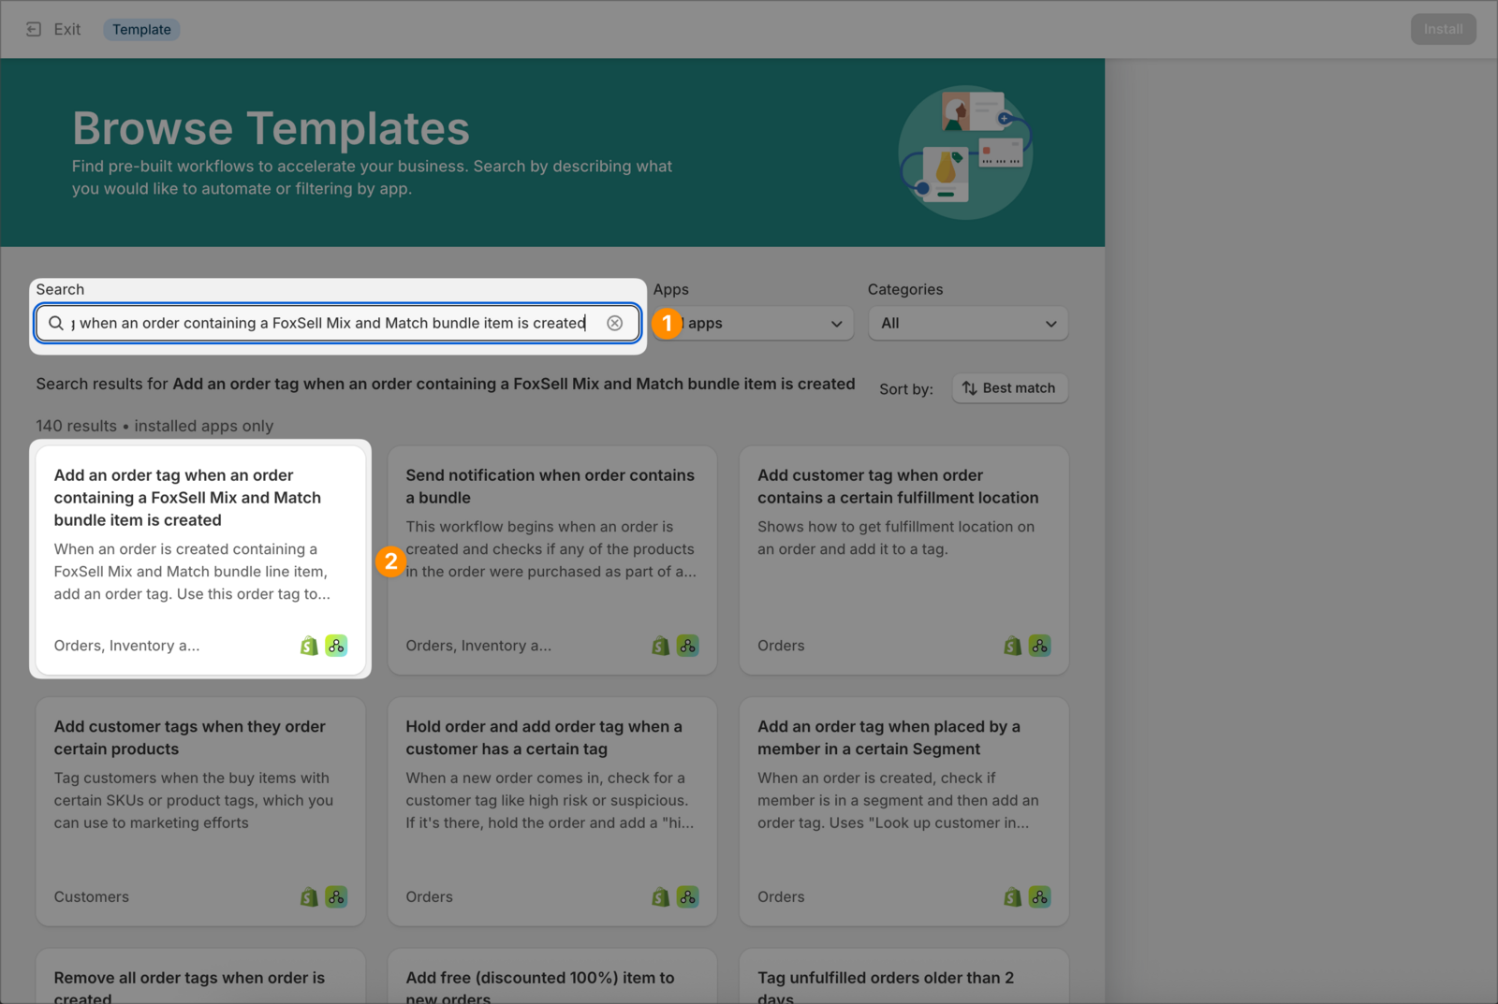Click the Flow icon on the hold order template card
This screenshot has width=1498, height=1004.
(687, 896)
